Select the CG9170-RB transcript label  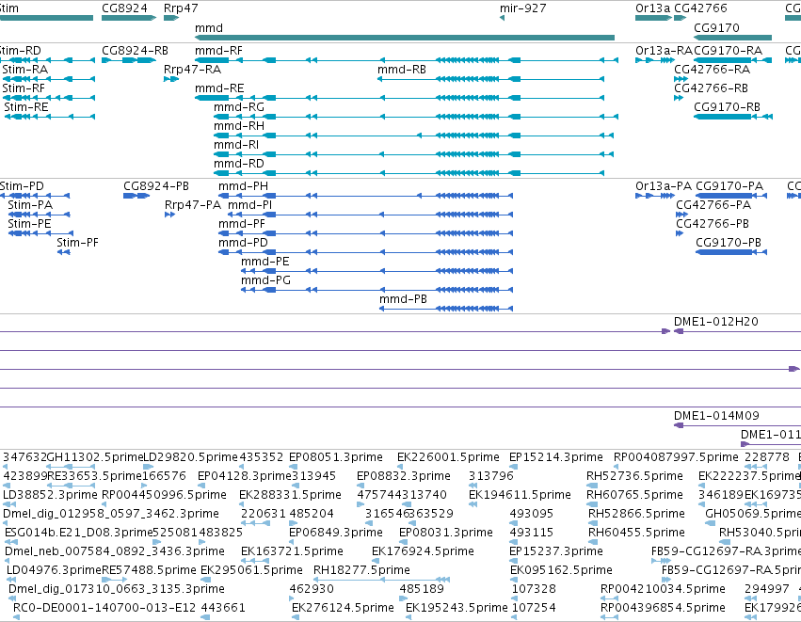[727, 107]
